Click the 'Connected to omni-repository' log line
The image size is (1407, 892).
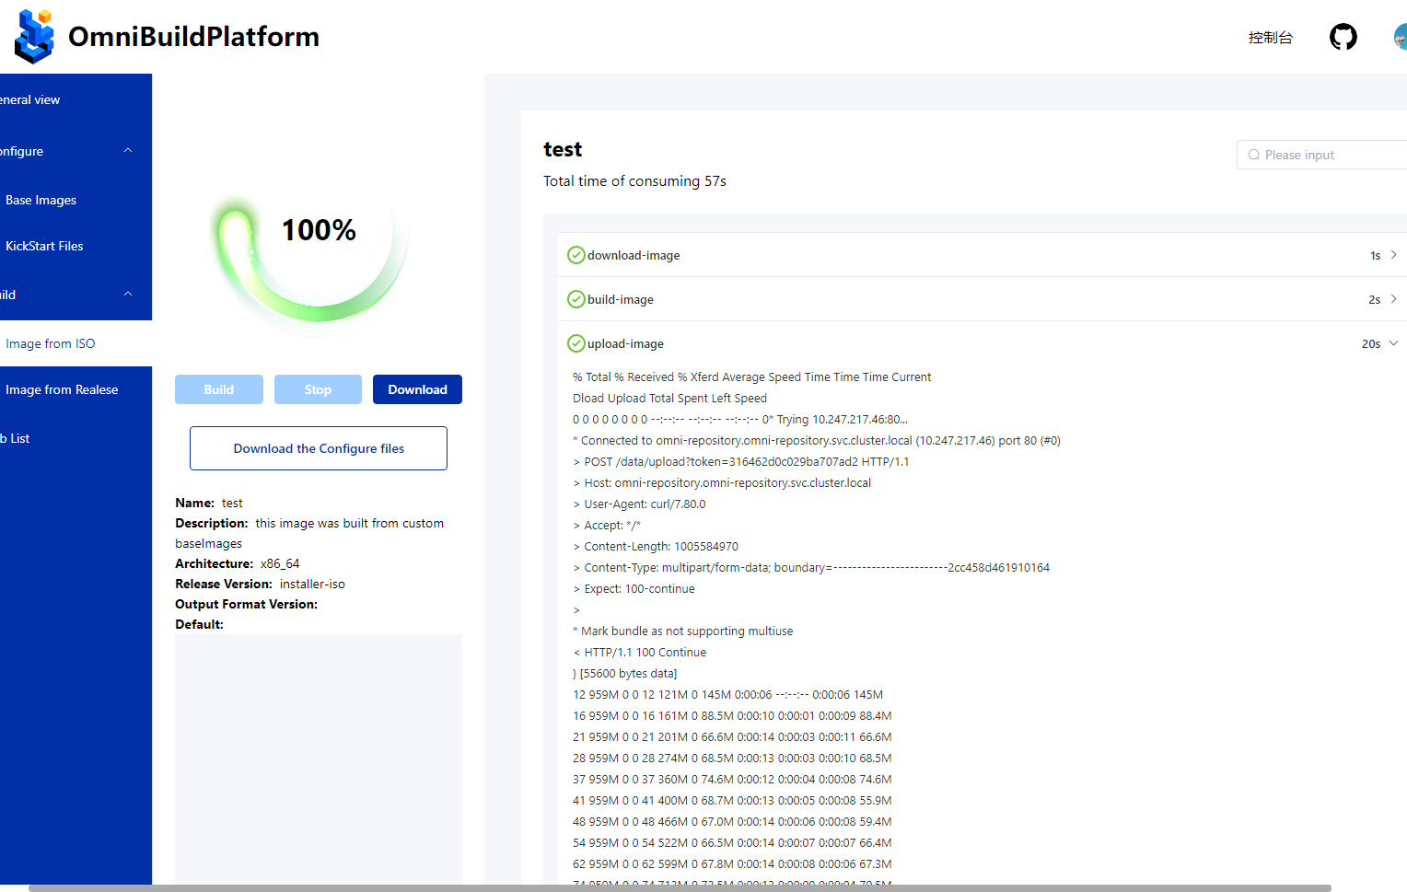[x=817, y=441]
